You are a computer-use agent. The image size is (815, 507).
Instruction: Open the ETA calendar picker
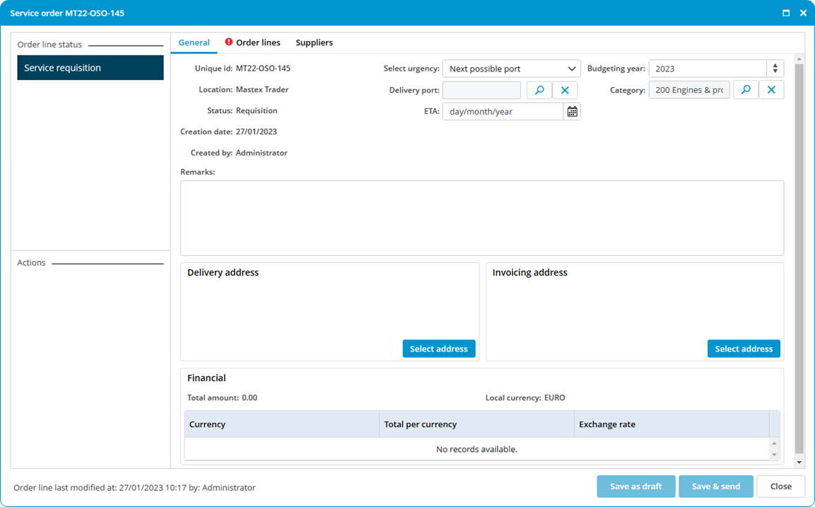[573, 111]
